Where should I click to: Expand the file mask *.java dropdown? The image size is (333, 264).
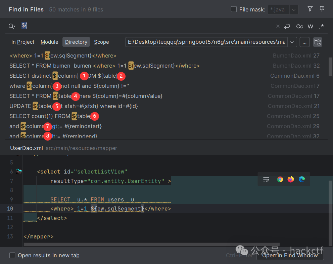click(294, 10)
